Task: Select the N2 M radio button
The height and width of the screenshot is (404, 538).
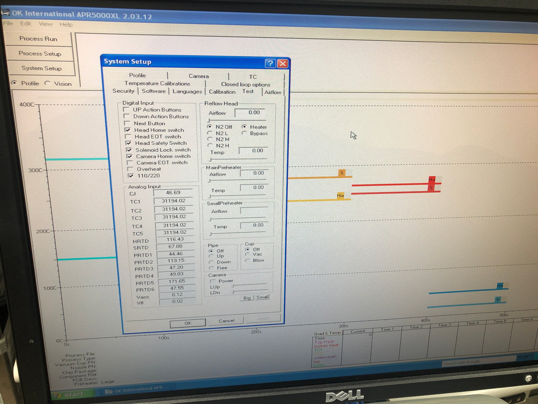Action: pyautogui.click(x=210, y=139)
